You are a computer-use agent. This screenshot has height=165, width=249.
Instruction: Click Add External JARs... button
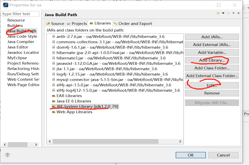(212, 45)
